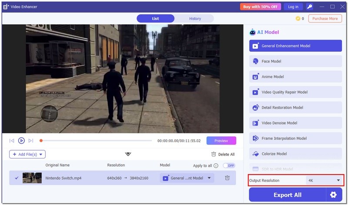Click the Preview button
This screenshot has height=205, width=348.
pyautogui.click(x=221, y=141)
